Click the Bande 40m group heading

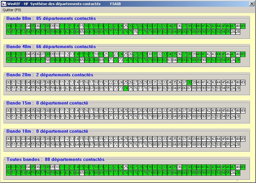coord(51,47)
